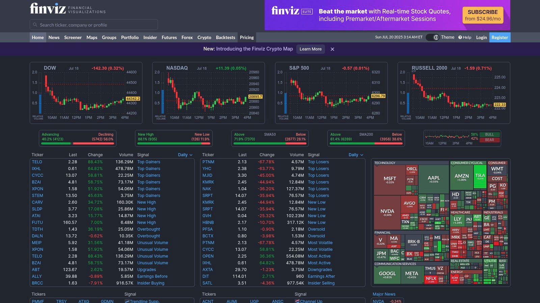Click the Help question mark icon
Viewport: 540px width, 303px height.
(460, 37)
